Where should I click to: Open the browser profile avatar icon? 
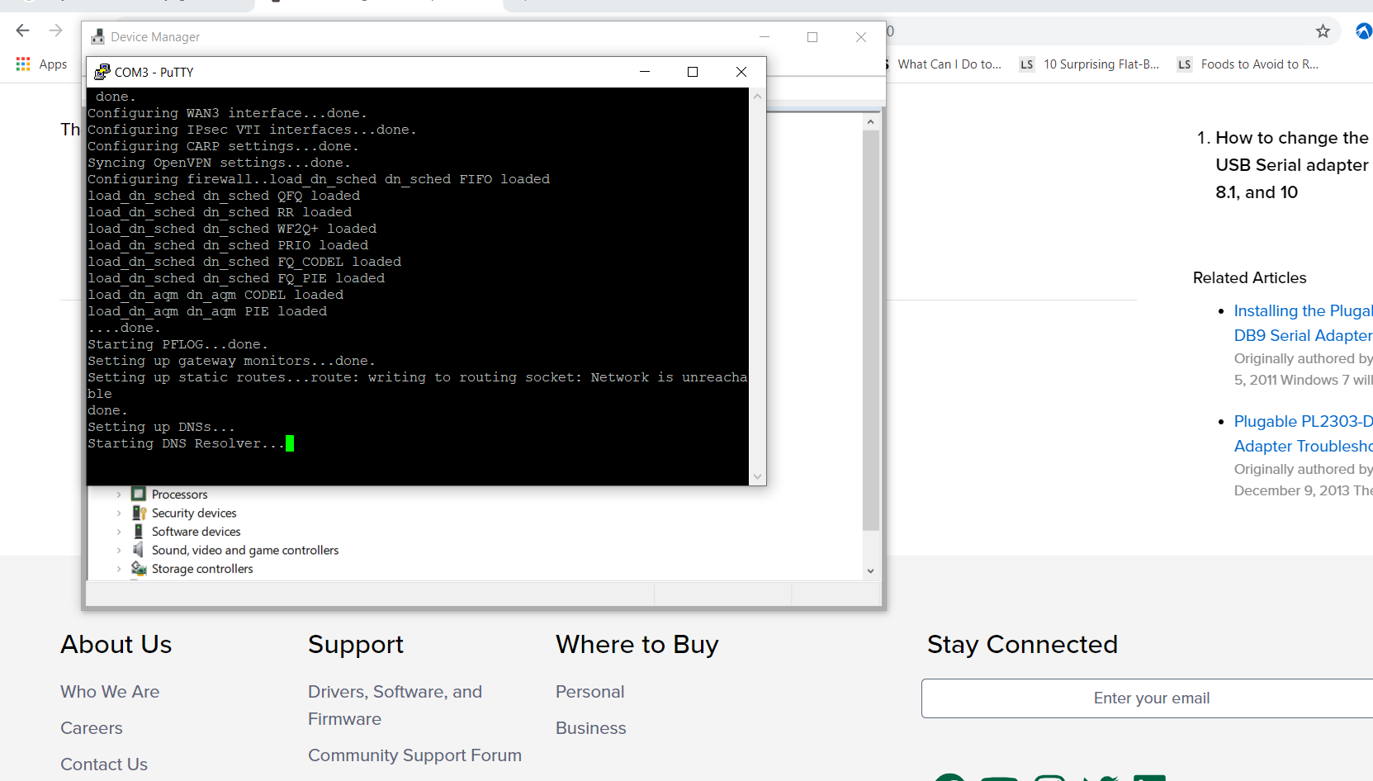tap(1364, 31)
